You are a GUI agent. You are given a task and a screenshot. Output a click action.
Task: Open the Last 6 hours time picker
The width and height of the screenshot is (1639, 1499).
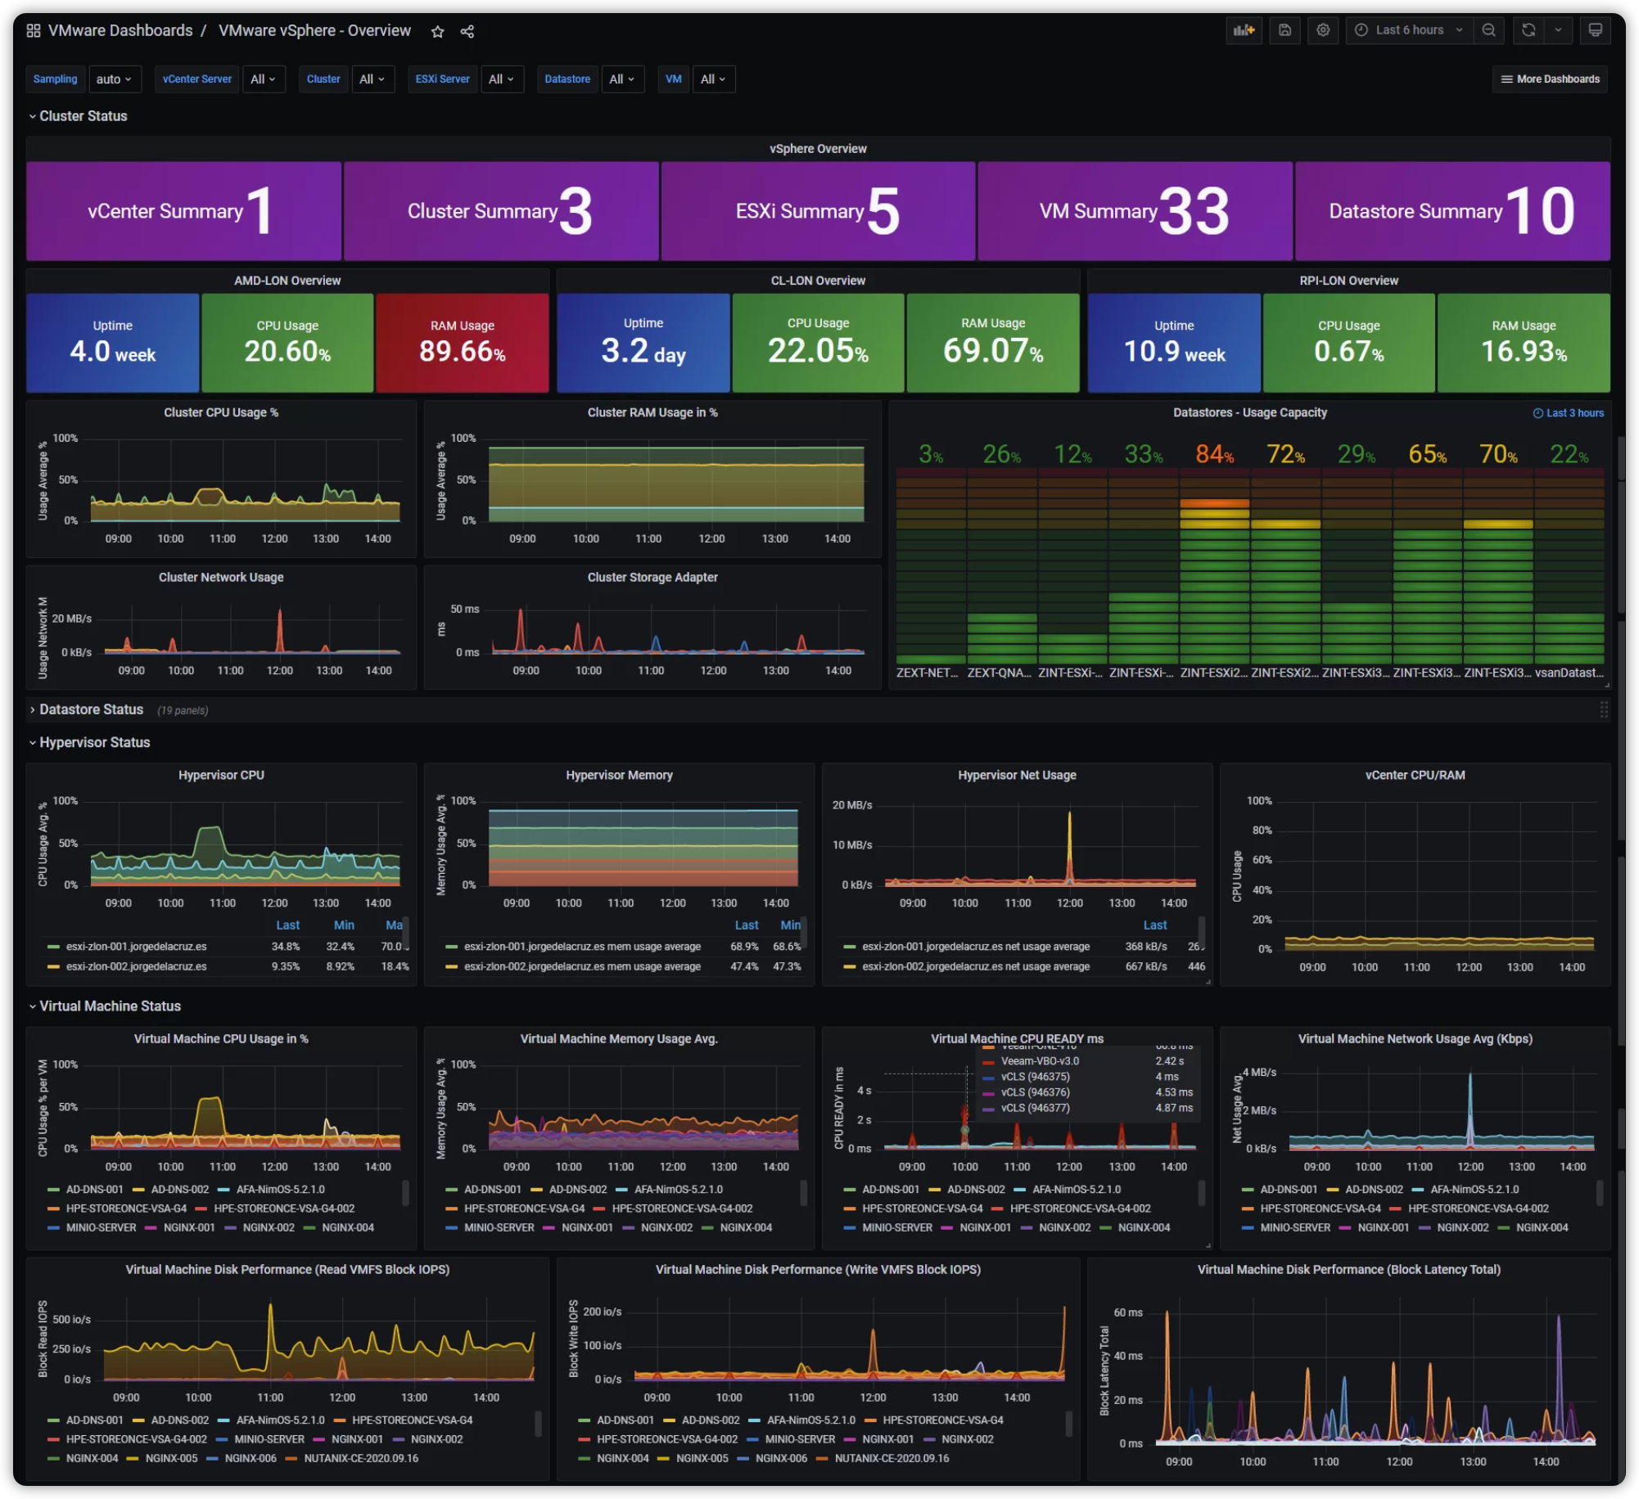[x=1411, y=30]
